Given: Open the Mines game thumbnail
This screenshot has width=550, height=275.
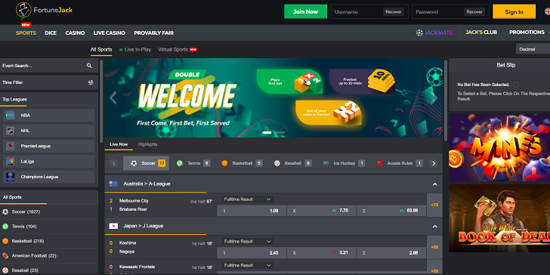Looking at the screenshot, I should pyautogui.click(x=499, y=147).
